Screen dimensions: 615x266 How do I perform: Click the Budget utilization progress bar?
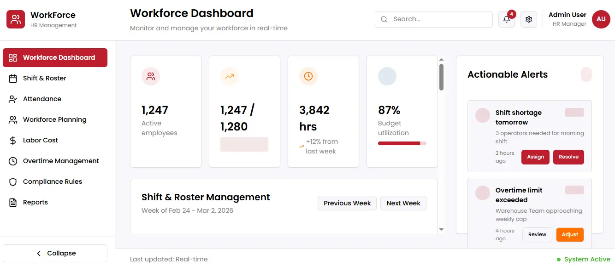[402, 143]
